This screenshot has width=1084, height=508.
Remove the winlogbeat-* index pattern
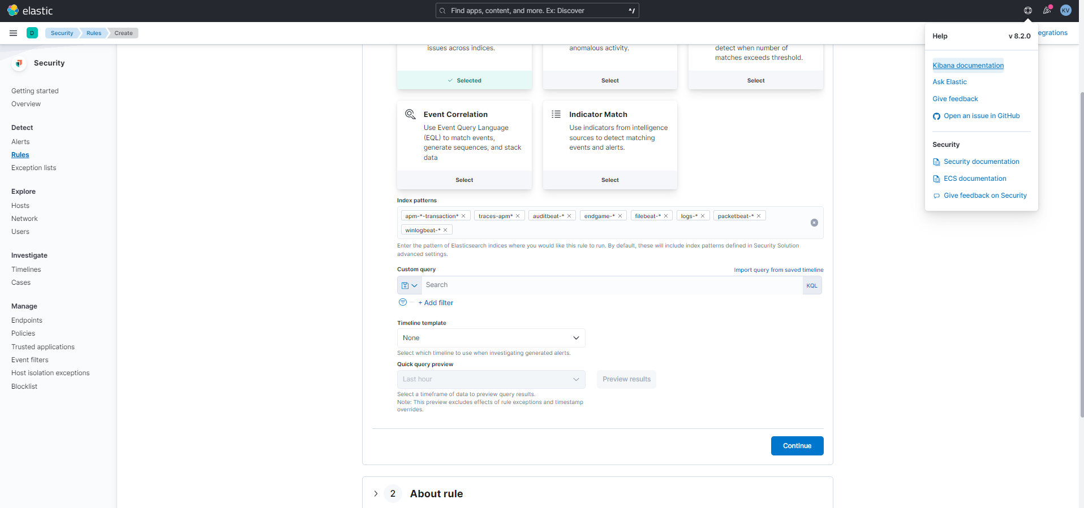[445, 230]
